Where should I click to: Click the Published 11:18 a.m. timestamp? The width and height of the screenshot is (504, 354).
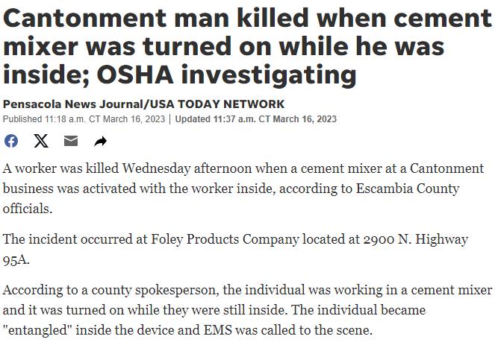pyautogui.click(x=84, y=119)
